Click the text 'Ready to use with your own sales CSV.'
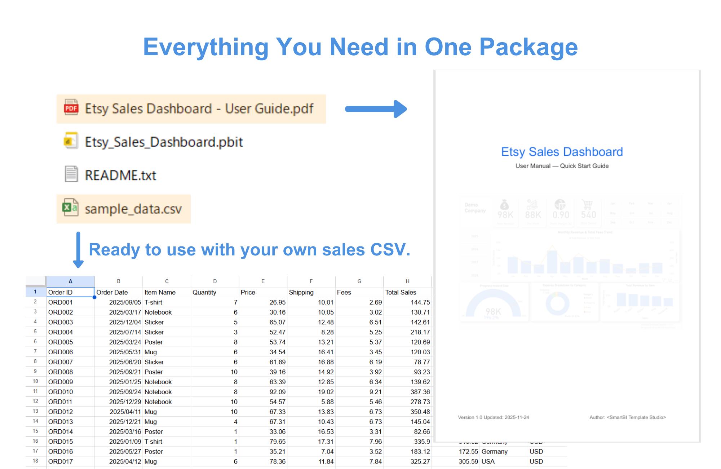The height and width of the screenshot is (469, 721). pos(249,250)
